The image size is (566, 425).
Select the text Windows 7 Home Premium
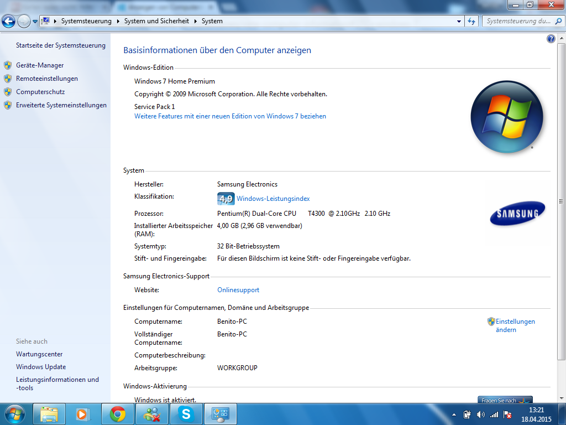(175, 81)
